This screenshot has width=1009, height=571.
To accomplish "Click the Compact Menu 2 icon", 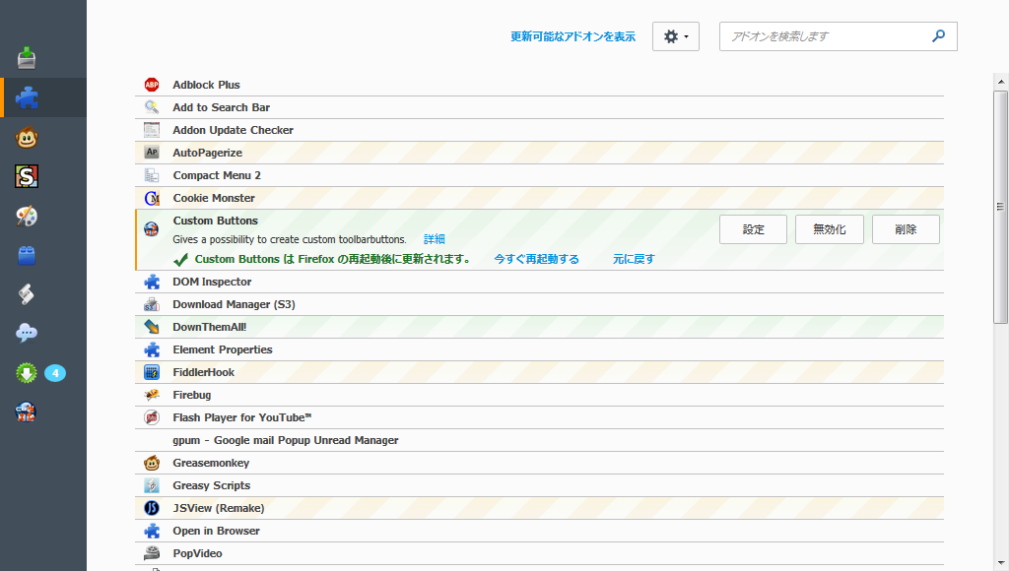I will (152, 175).
